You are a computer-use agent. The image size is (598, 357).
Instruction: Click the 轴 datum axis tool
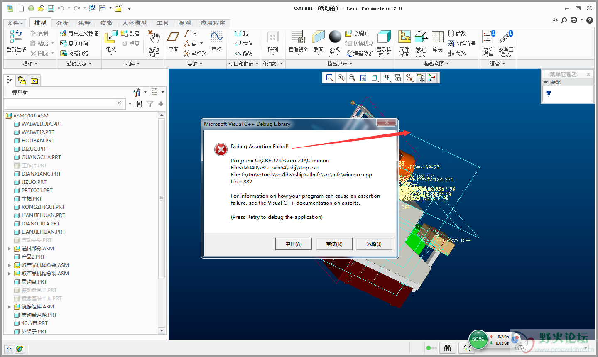(x=190, y=33)
